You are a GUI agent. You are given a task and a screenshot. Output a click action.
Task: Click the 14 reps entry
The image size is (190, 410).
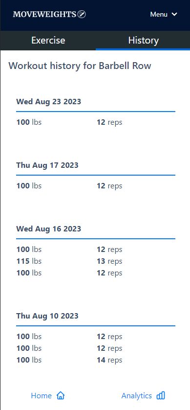tap(109, 360)
